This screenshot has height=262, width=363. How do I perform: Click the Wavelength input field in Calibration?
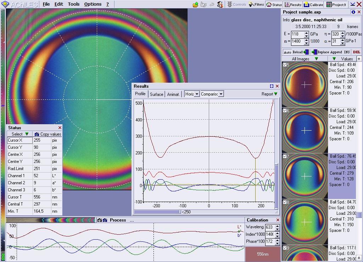click(x=270, y=227)
